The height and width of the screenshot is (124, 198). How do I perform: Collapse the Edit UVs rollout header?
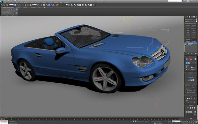[191, 73]
